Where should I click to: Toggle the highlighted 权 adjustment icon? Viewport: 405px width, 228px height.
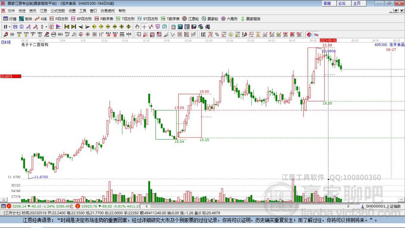52,27
